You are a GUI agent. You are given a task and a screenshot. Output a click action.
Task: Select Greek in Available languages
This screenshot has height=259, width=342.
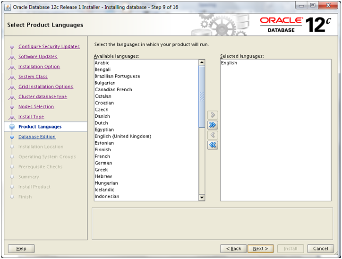[x=146, y=170]
